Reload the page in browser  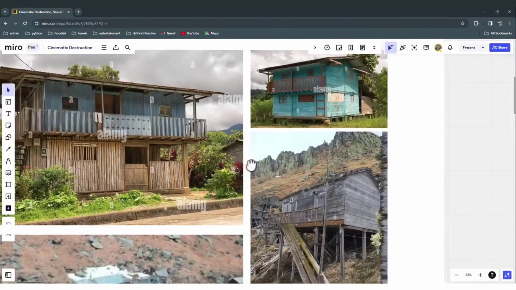click(x=25, y=23)
